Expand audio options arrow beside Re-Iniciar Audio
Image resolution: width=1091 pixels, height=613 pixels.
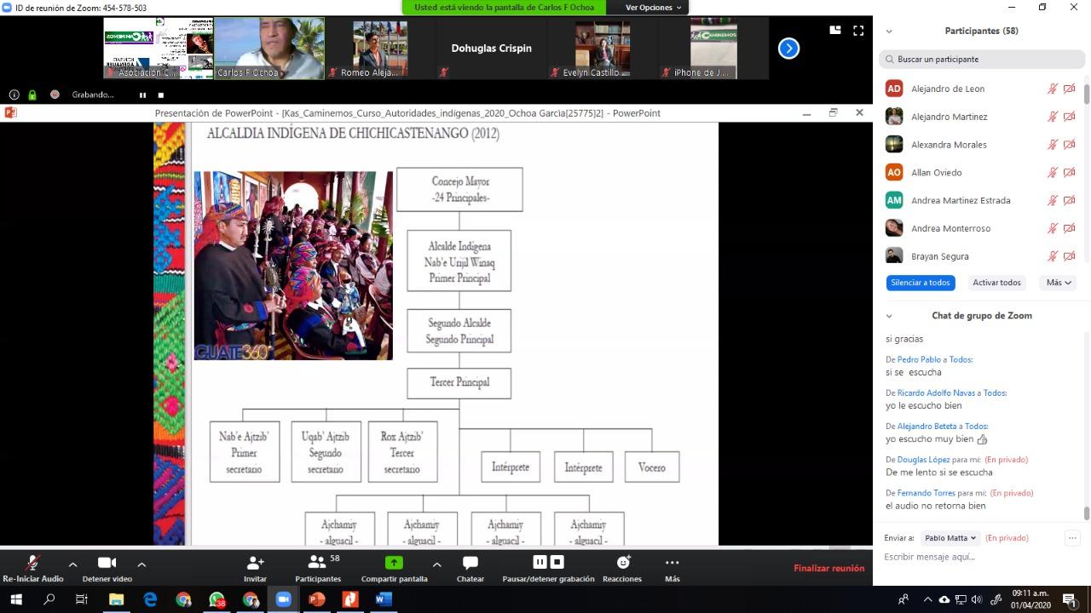[72, 564]
